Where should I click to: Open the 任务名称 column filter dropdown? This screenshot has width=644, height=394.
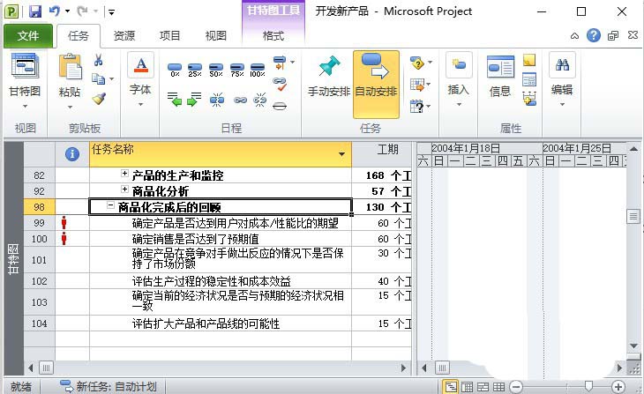tap(341, 154)
